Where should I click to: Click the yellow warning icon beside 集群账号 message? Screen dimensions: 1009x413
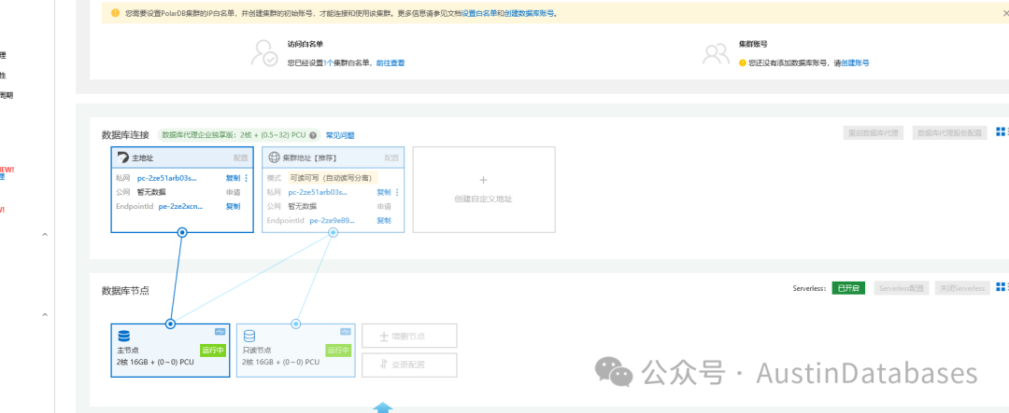(742, 63)
